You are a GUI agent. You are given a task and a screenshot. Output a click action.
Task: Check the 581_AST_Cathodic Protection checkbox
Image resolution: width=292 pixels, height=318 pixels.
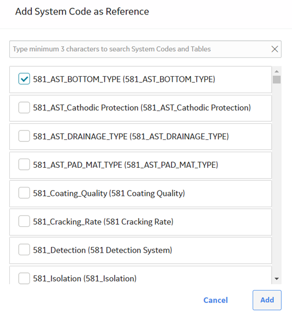pos(24,108)
